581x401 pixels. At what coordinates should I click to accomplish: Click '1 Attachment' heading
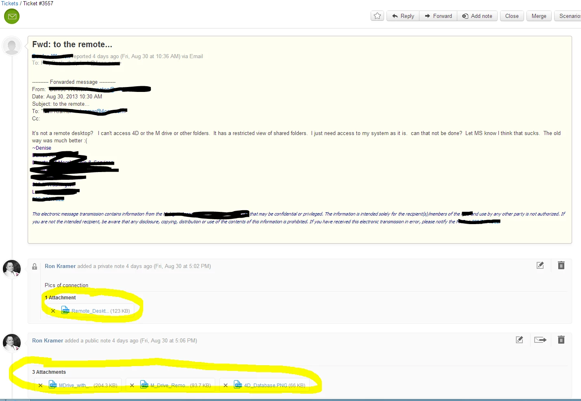click(x=60, y=298)
